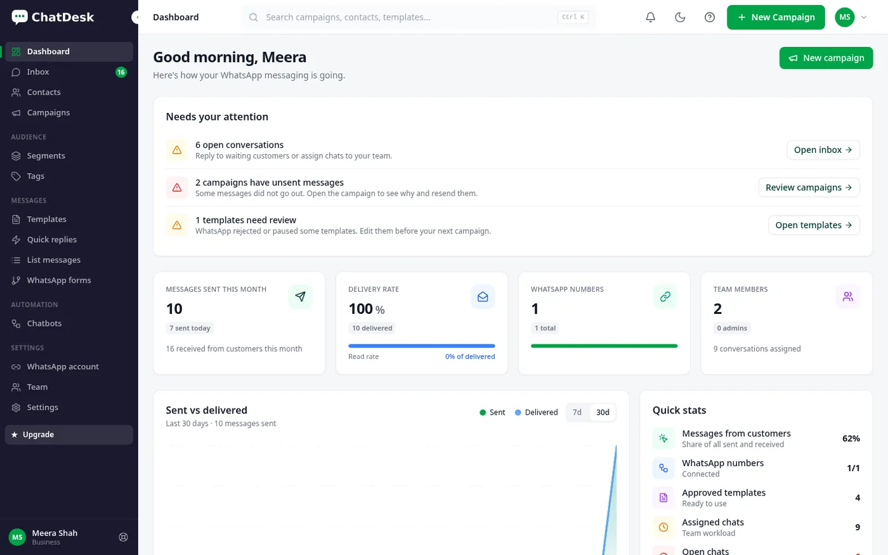Viewport: 888px width, 555px height.
Task: Click the ChatDesk logo icon
Action: pyautogui.click(x=20, y=17)
